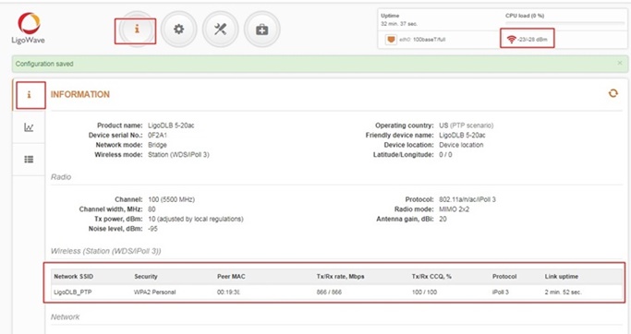The height and width of the screenshot is (334, 631).
Task: Click the Bridge network mode value
Action: point(157,145)
